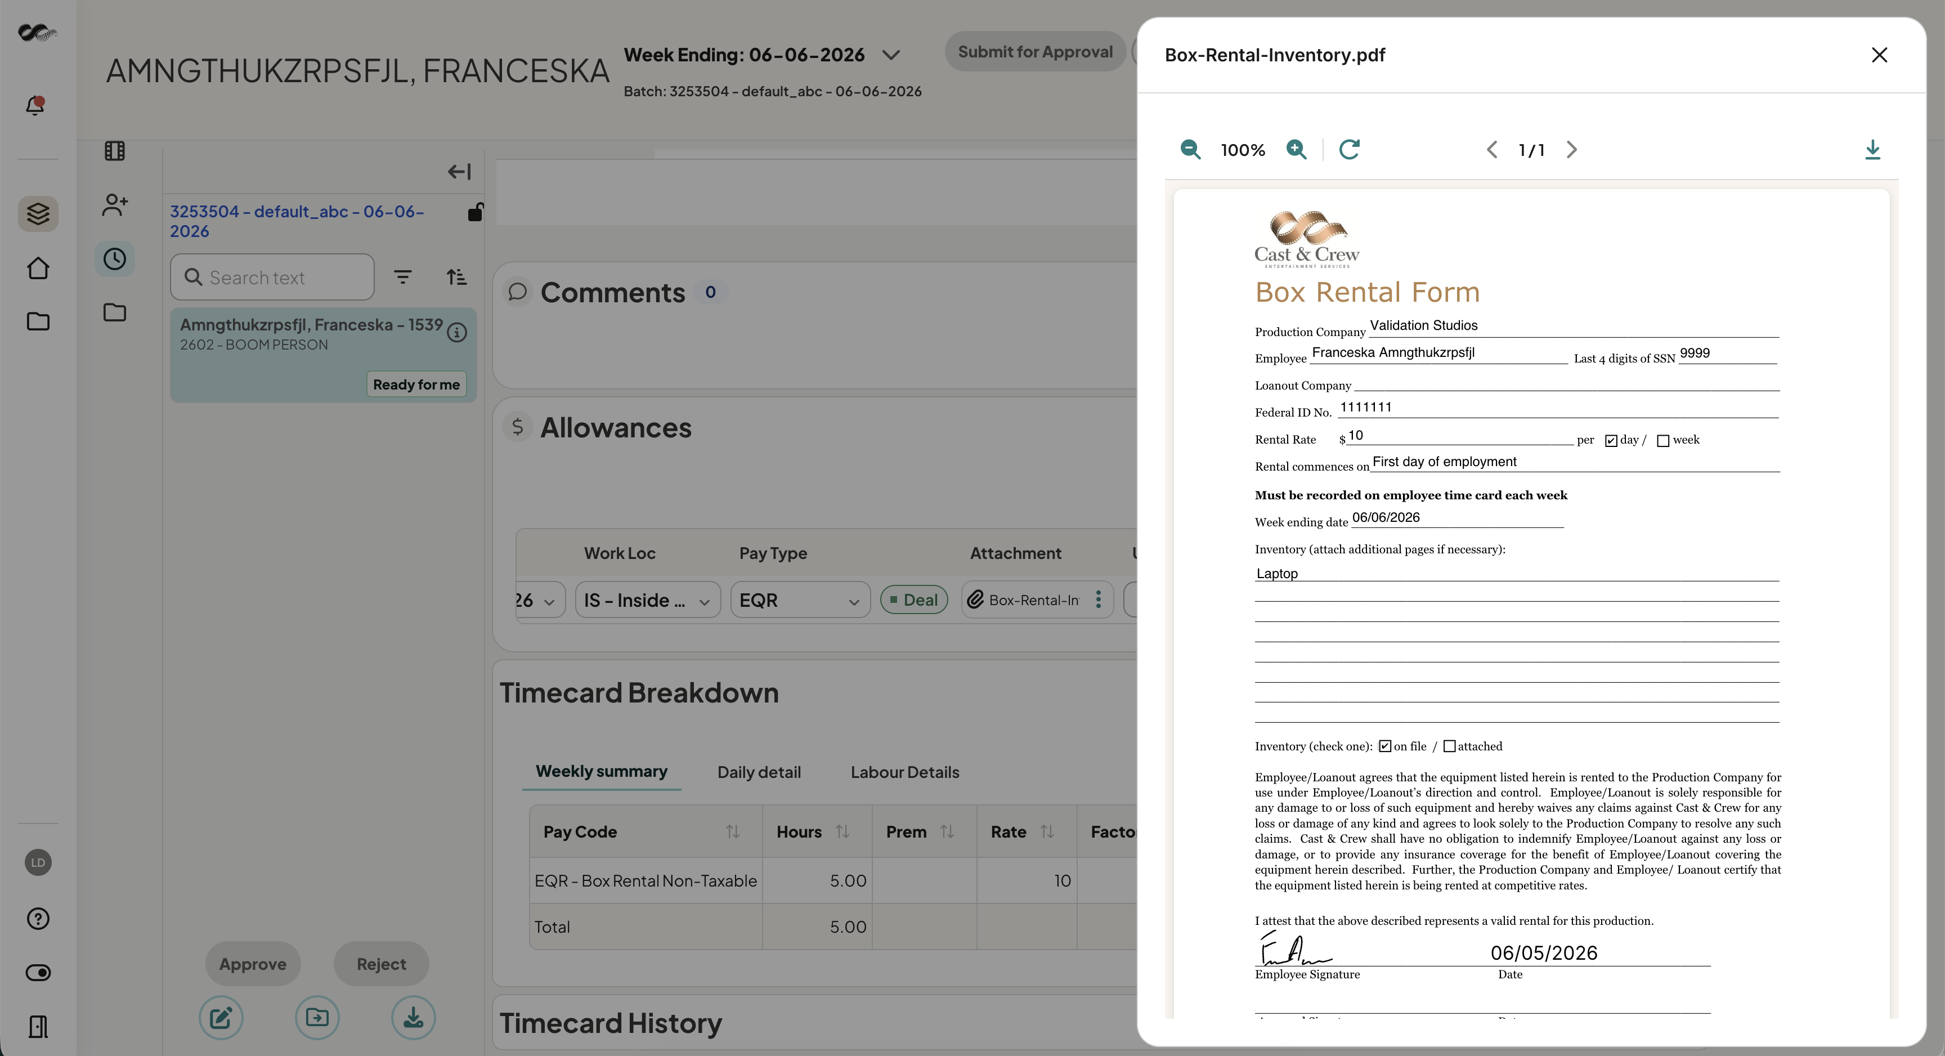Screen dimensions: 1945x1056
Task: Click the batch text under Week Ending
Action: coord(772,91)
